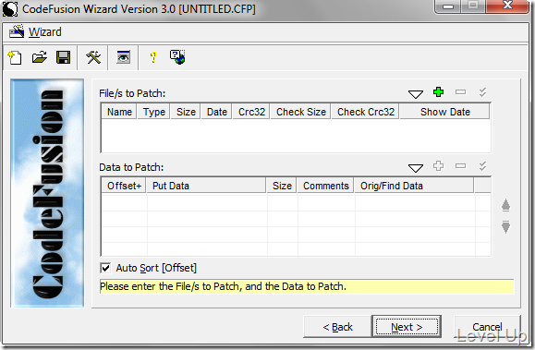Click check marks icon in Data to Patch

[x=482, y=166]
